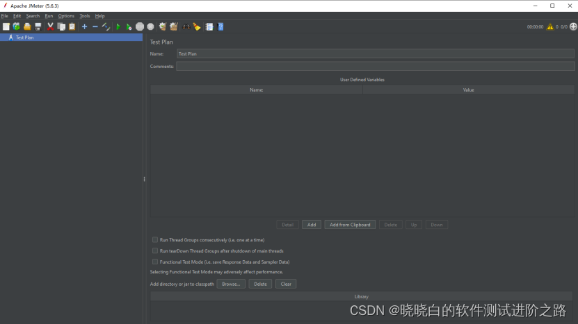Screen dimensions: 578x324
Task: Click the yellow warning triangle log icon
Action: pos(550,26)
